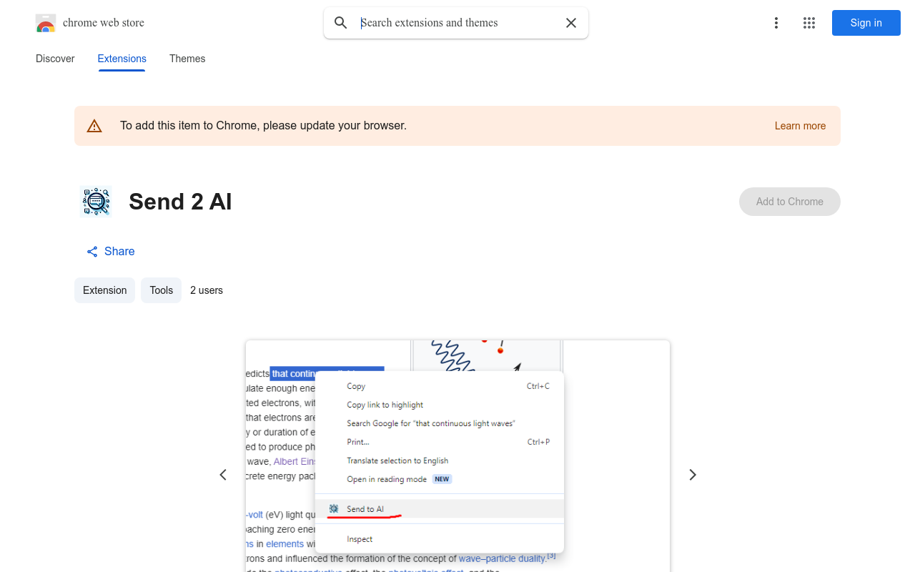Click the chrome web store title text
This screenshot has height=572, width=915.
(x=104, y=23)
